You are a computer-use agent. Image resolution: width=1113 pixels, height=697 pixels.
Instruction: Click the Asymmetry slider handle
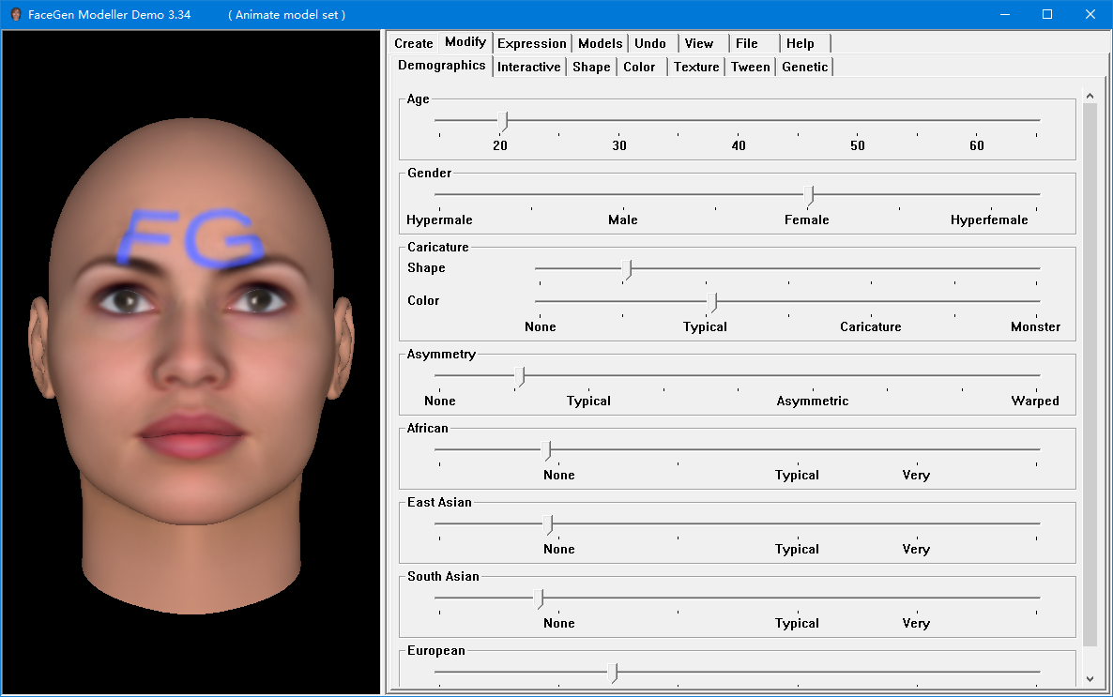[519, 376]
